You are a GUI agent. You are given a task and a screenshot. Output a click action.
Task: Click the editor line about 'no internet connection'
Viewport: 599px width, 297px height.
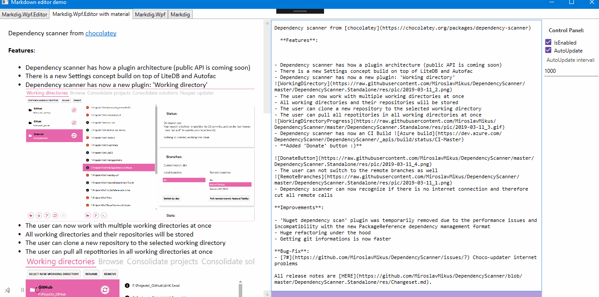tap(401, 192)
